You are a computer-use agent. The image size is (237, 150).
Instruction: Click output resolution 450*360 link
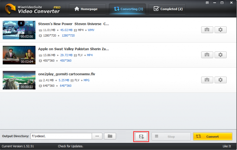(x=65, y=61)
